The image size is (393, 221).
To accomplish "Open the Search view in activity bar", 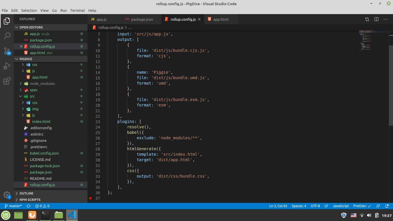I will point(7,36).
